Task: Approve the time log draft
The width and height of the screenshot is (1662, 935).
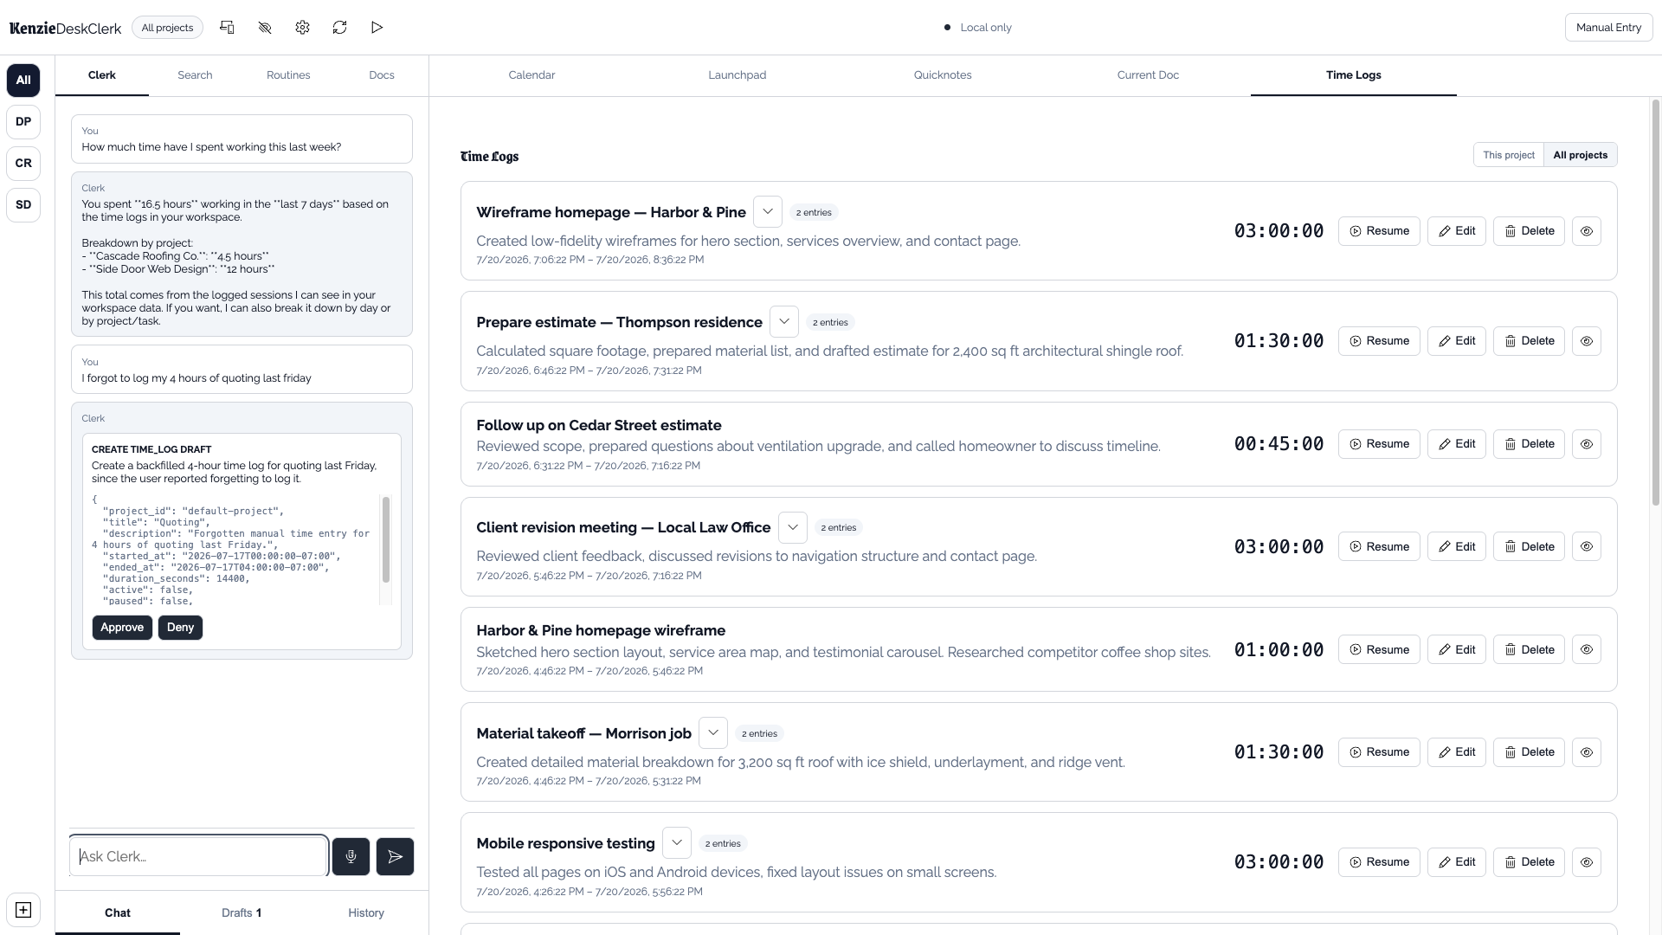Action: click(122, 628)
